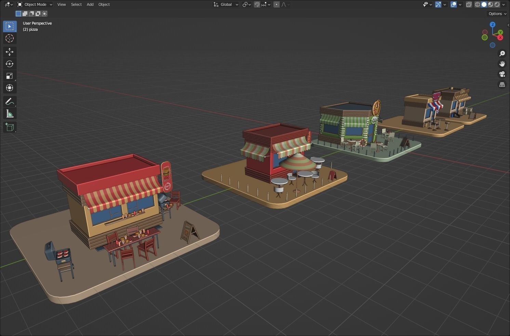Set selection mode to intersect
This screenshot has width=510, height=336.
[44, 14]
